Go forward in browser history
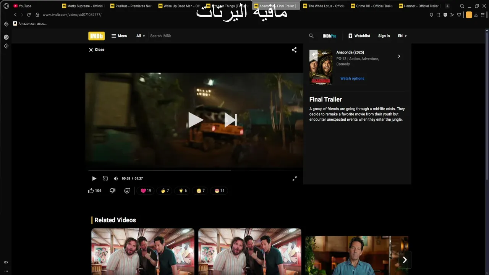The height and width of the screenshot is (275, 489). [x=22, y=15]
